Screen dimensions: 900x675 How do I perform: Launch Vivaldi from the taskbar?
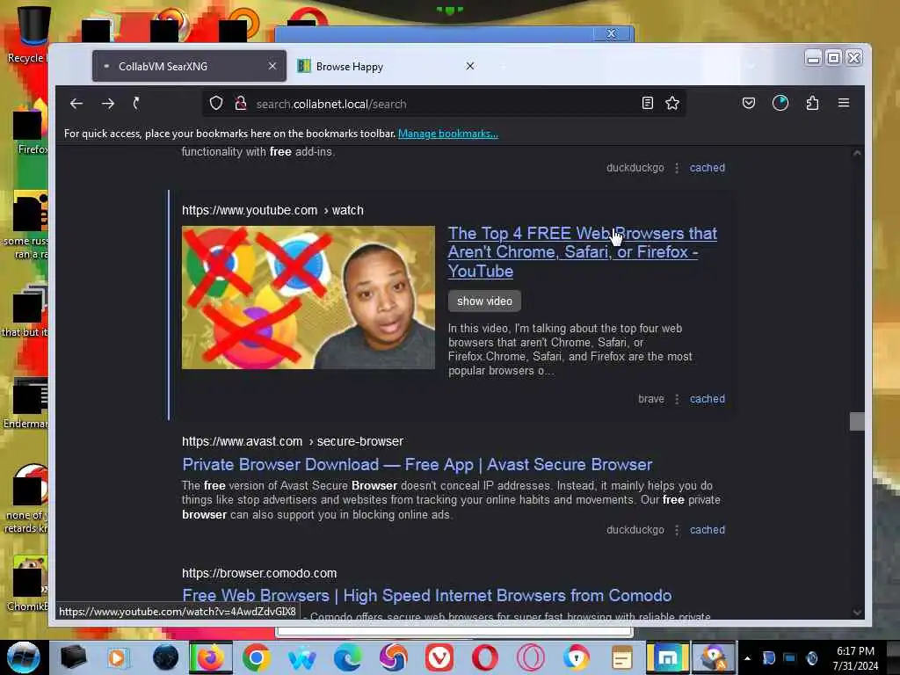439,657
